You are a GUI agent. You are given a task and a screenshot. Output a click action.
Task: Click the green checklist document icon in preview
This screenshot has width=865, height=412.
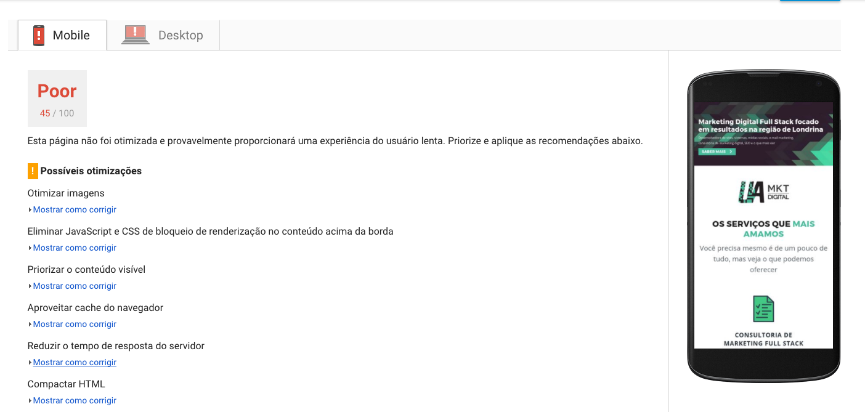763,309
